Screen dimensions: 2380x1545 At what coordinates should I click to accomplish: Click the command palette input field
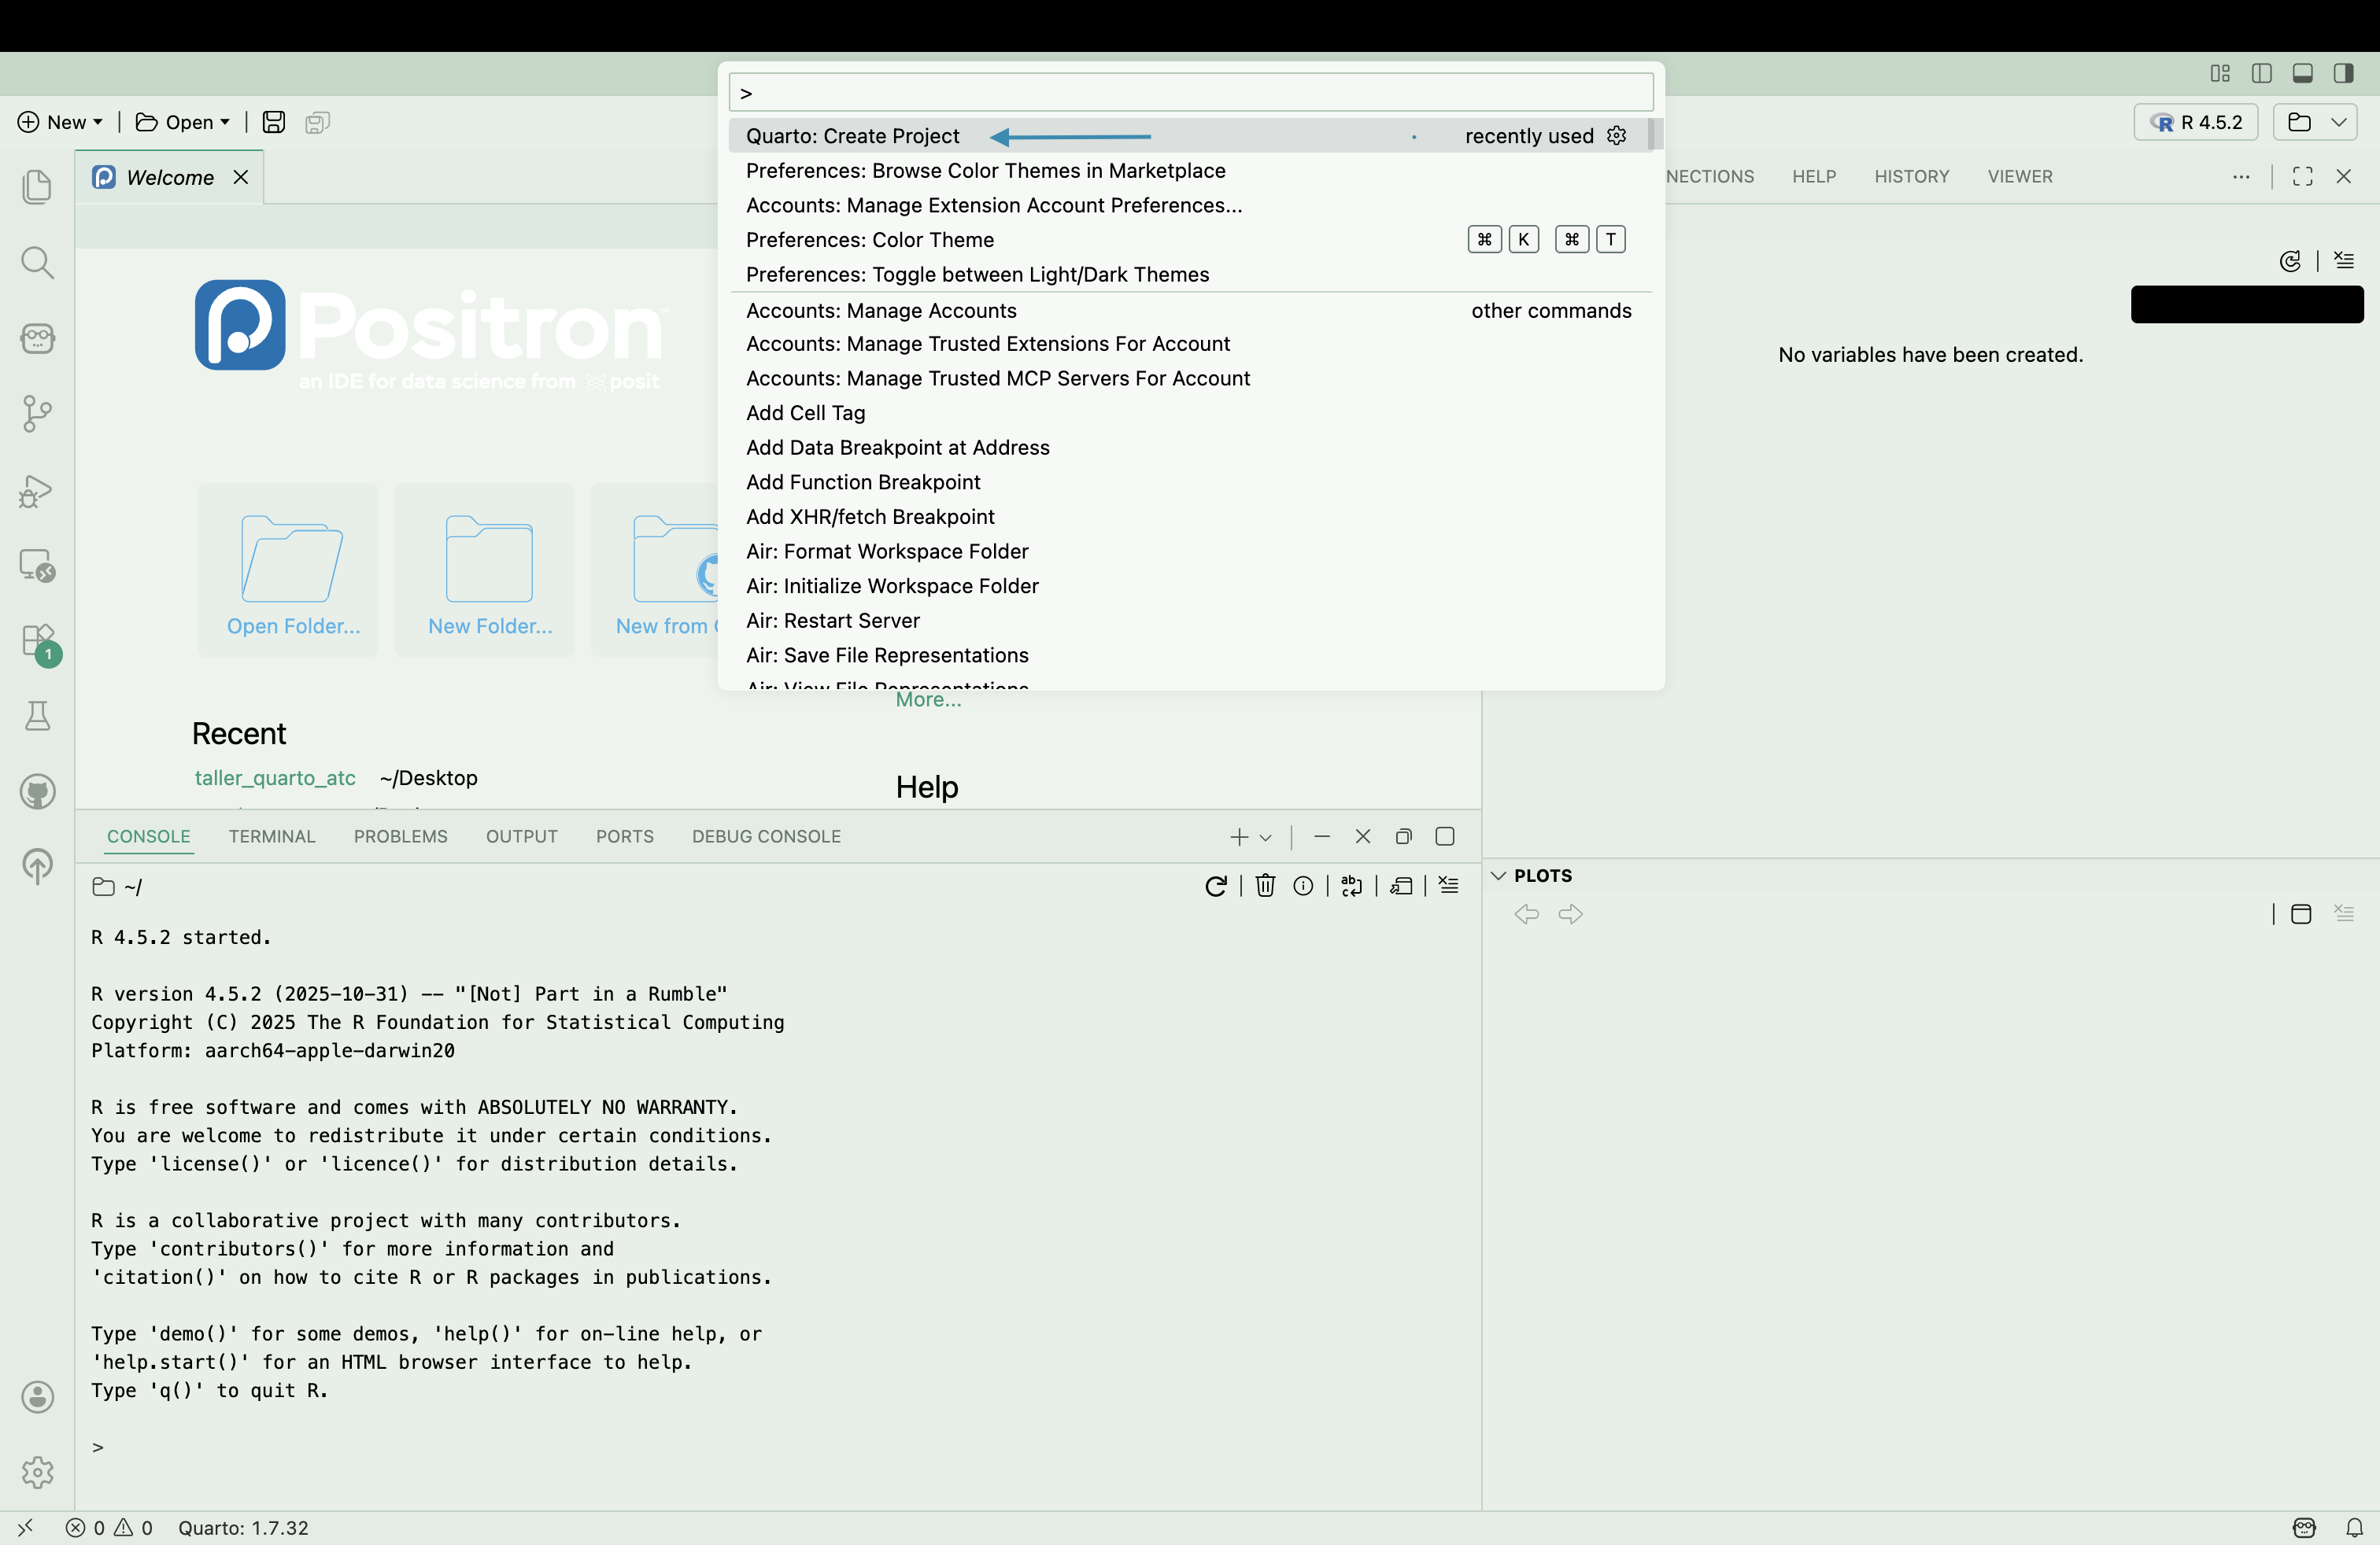pyautogui.click(x=1190, y=93)
